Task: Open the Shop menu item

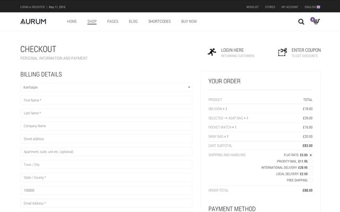Action: tap(92, 21)
